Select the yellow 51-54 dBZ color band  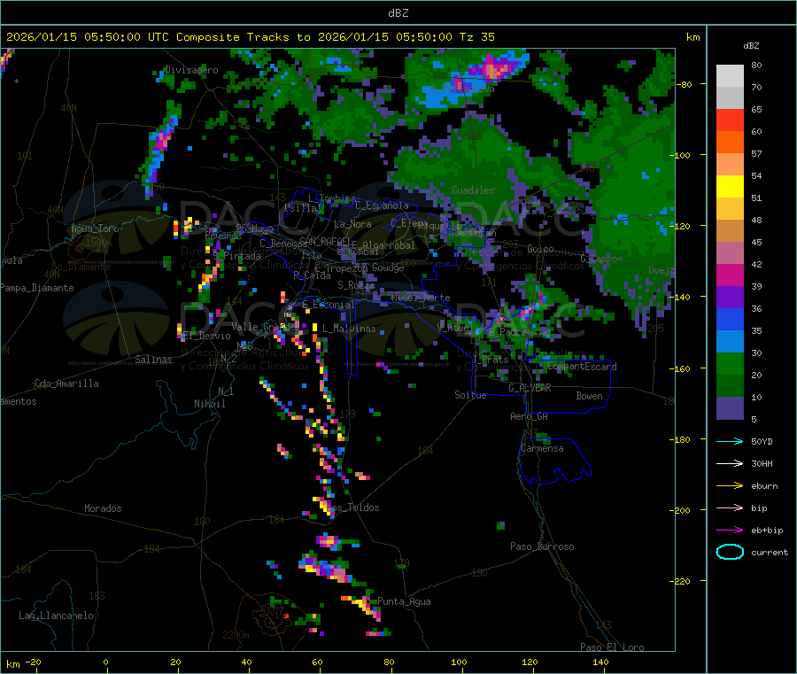(x=730, y=187)
